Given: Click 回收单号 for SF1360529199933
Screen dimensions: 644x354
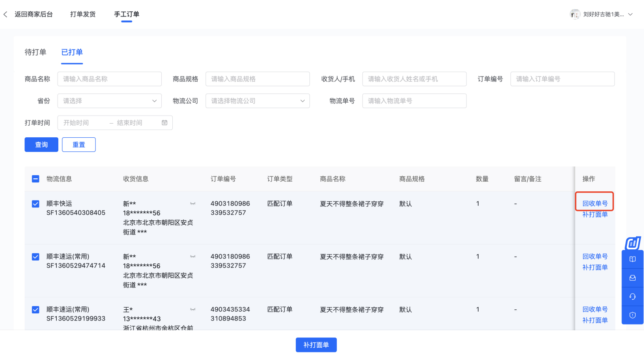Looking at the screenshot, I should click(595, 309).
